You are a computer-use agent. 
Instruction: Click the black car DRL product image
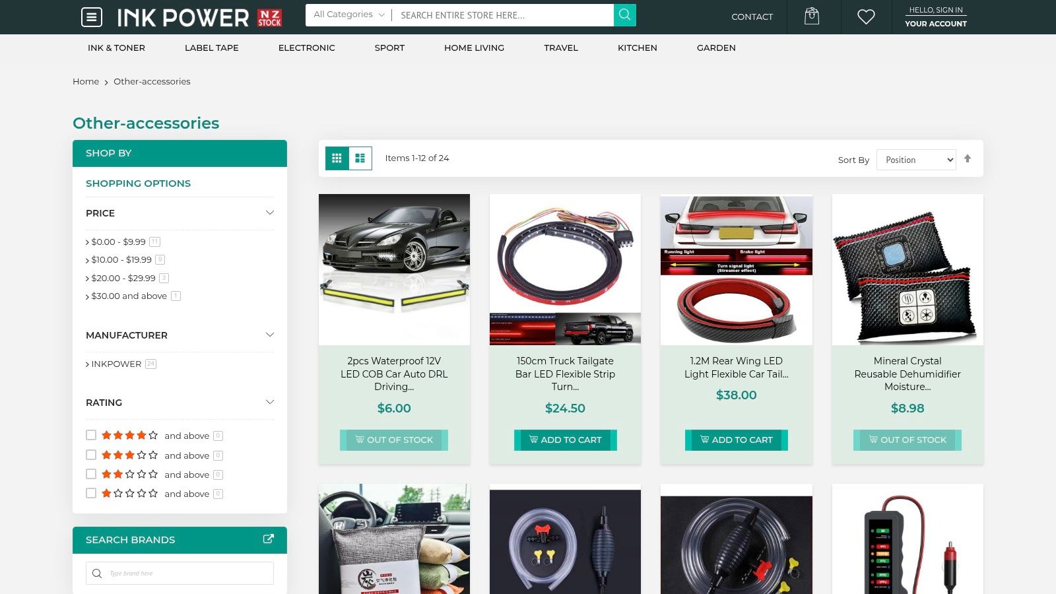394,269
